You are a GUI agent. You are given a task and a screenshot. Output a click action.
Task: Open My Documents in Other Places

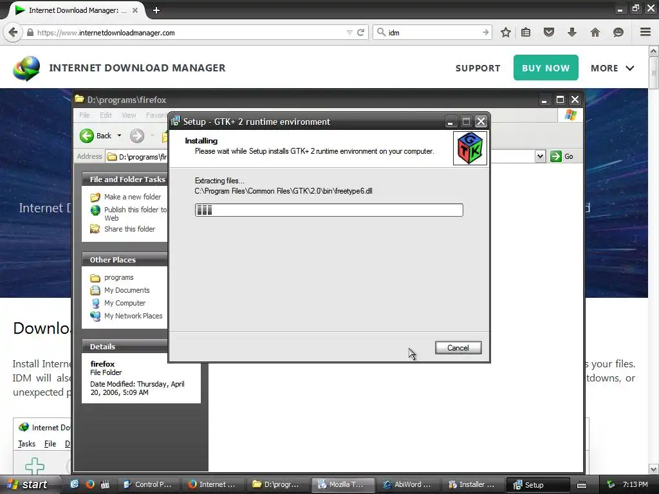coord(127,290)
